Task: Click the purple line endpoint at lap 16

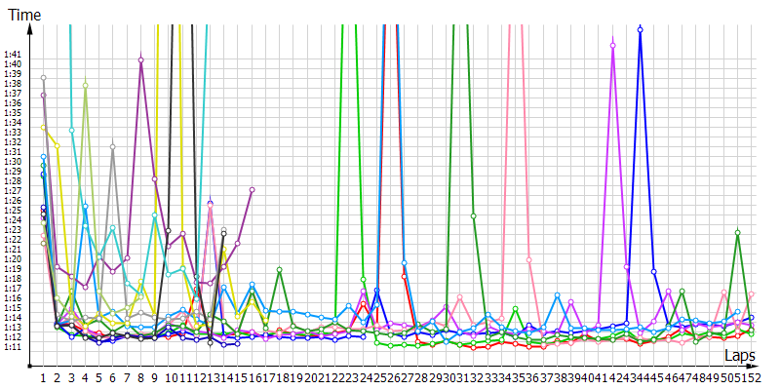Action: [x=252, y=189]
